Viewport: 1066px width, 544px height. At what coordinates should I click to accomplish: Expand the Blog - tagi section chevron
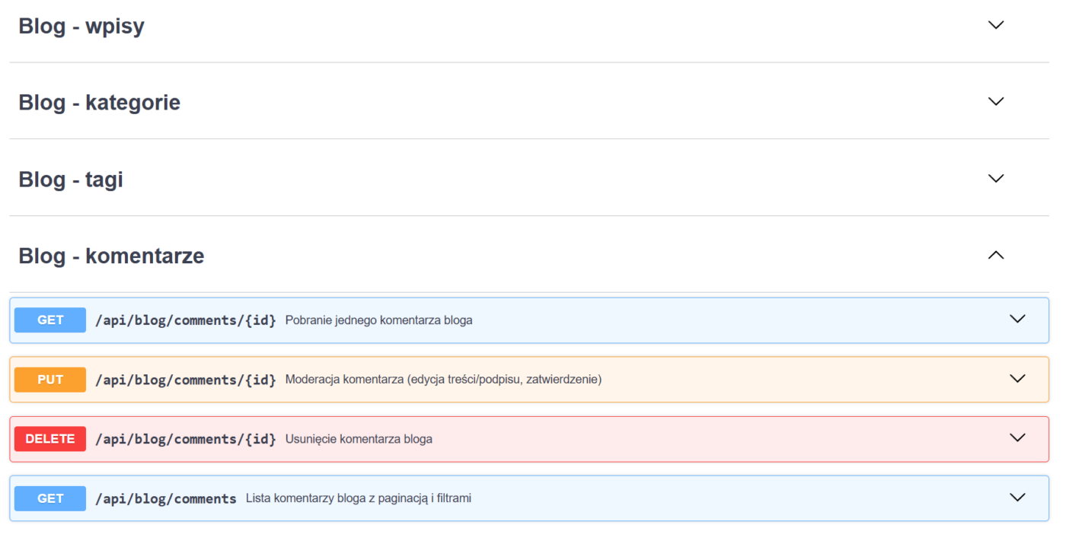[x=995, y=178]
